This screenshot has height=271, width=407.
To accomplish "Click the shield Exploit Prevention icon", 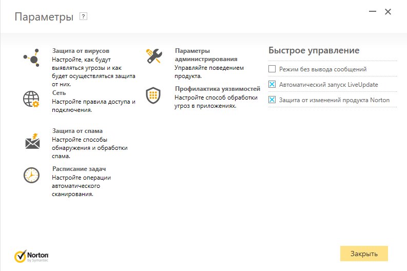I will pos(153,95).
